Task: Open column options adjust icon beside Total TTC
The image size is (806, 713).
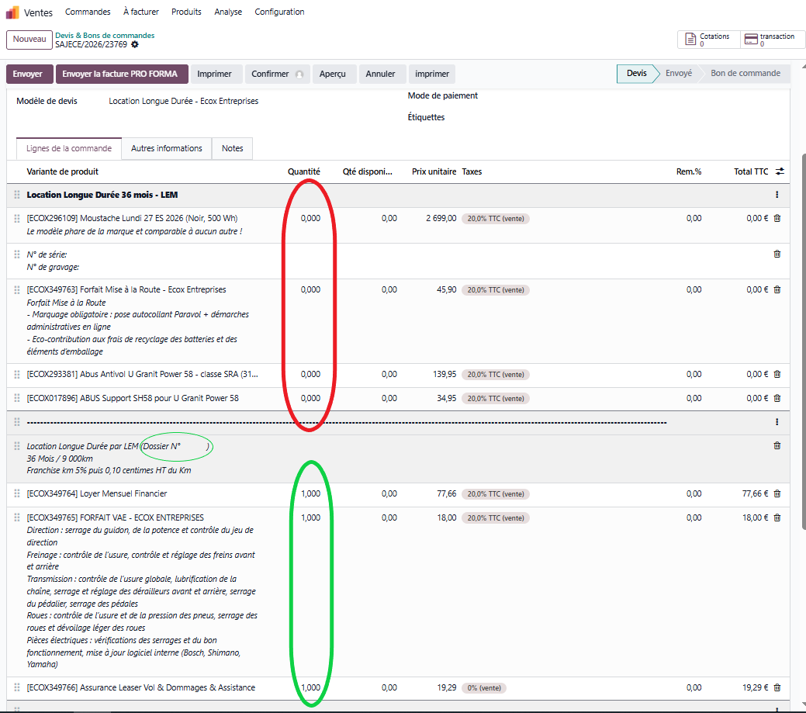Action: 780,171
